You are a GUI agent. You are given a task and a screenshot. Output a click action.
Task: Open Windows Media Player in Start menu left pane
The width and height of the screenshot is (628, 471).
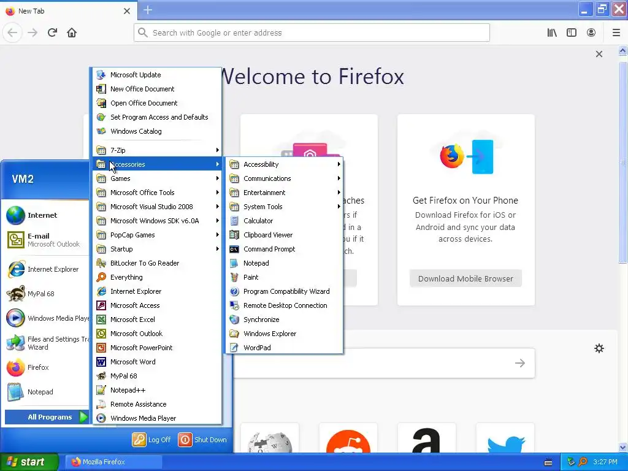click(x=46, y=318)
